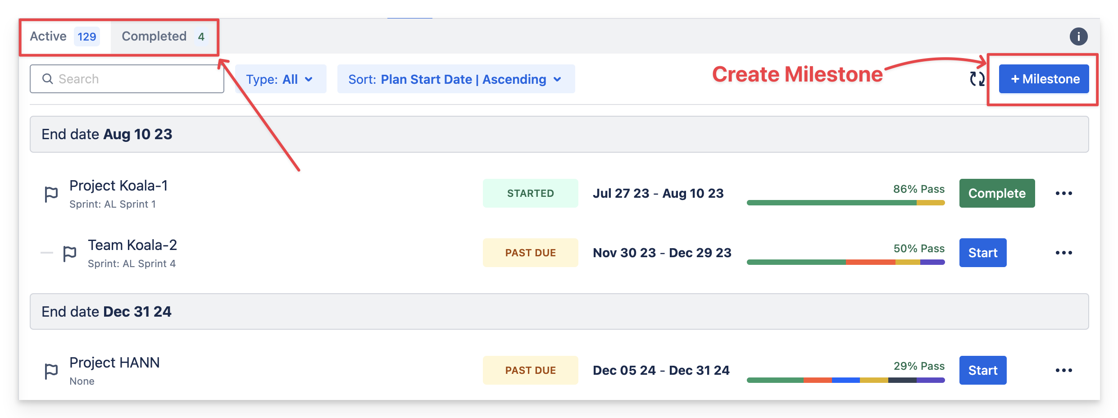Image resolution: width=1118 pixels, height=418 pixels.
Task: Start the Team Koala-2 milestone
Action: coord(982,253)
